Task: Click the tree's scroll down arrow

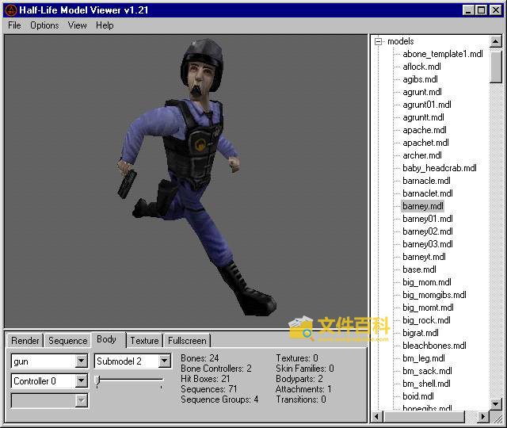Action: (x=496, y=403)
